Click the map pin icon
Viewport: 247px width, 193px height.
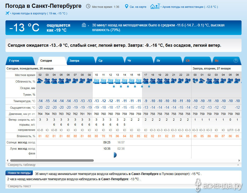tap(127, 6)
